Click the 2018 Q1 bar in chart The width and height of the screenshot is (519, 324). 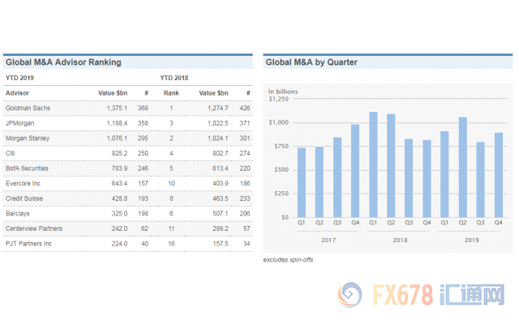coord(373,164)
